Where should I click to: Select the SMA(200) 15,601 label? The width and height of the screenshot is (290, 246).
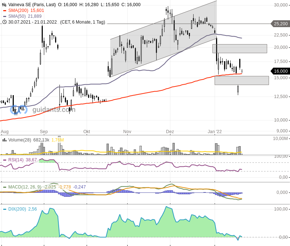[26, 10]
